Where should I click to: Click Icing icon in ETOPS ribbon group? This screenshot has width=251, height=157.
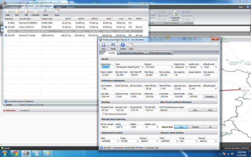[184, 12]
